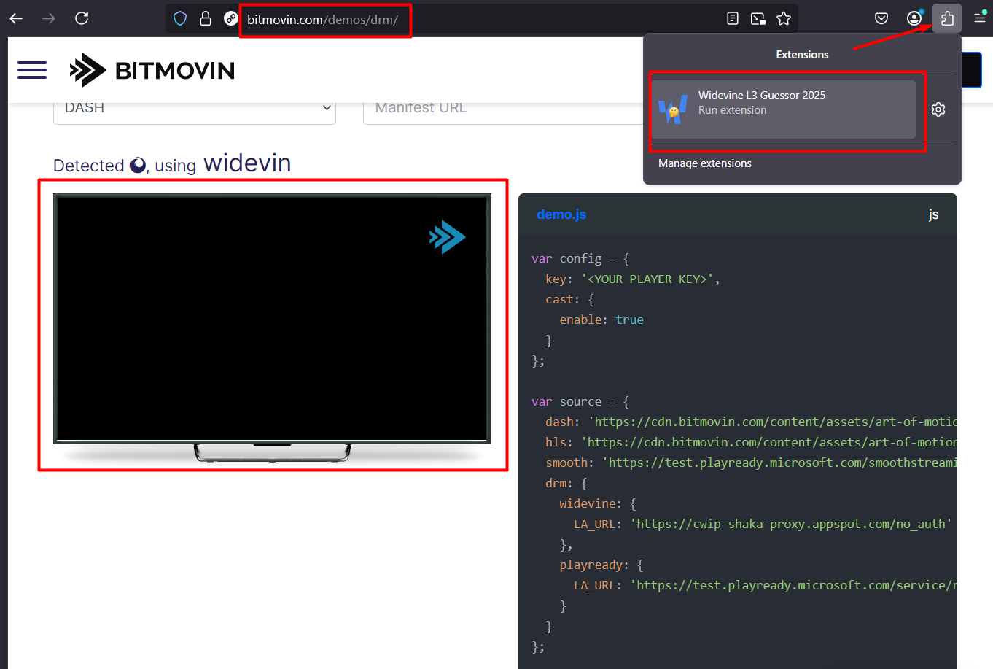The width and height of the screenshot is (993, 669).
Task: Click the video player on the TV
Action: point(272,318)
